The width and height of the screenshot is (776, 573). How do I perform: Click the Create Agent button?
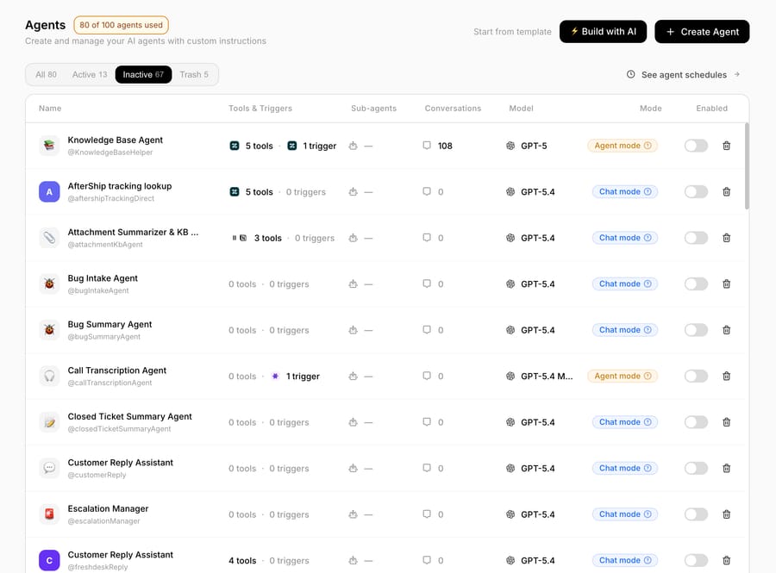(702, 32)
